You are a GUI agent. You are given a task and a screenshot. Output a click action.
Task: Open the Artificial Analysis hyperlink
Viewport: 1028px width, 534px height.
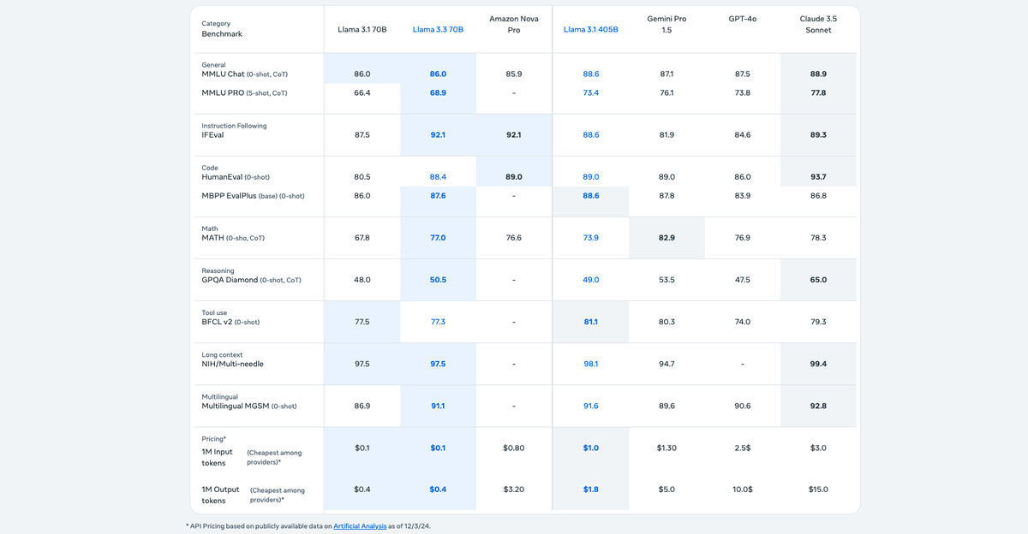tap(359, 527)
